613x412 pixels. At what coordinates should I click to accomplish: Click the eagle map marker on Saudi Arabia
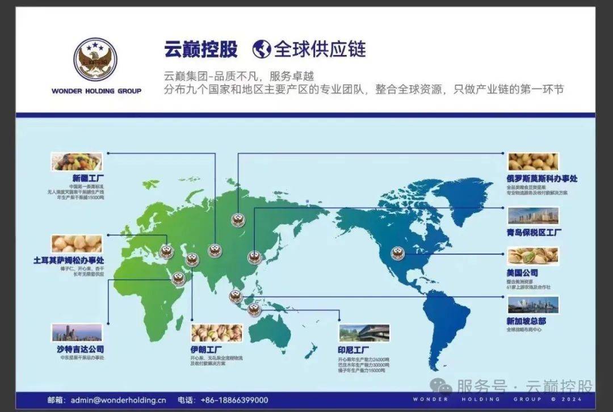(179, 279)
